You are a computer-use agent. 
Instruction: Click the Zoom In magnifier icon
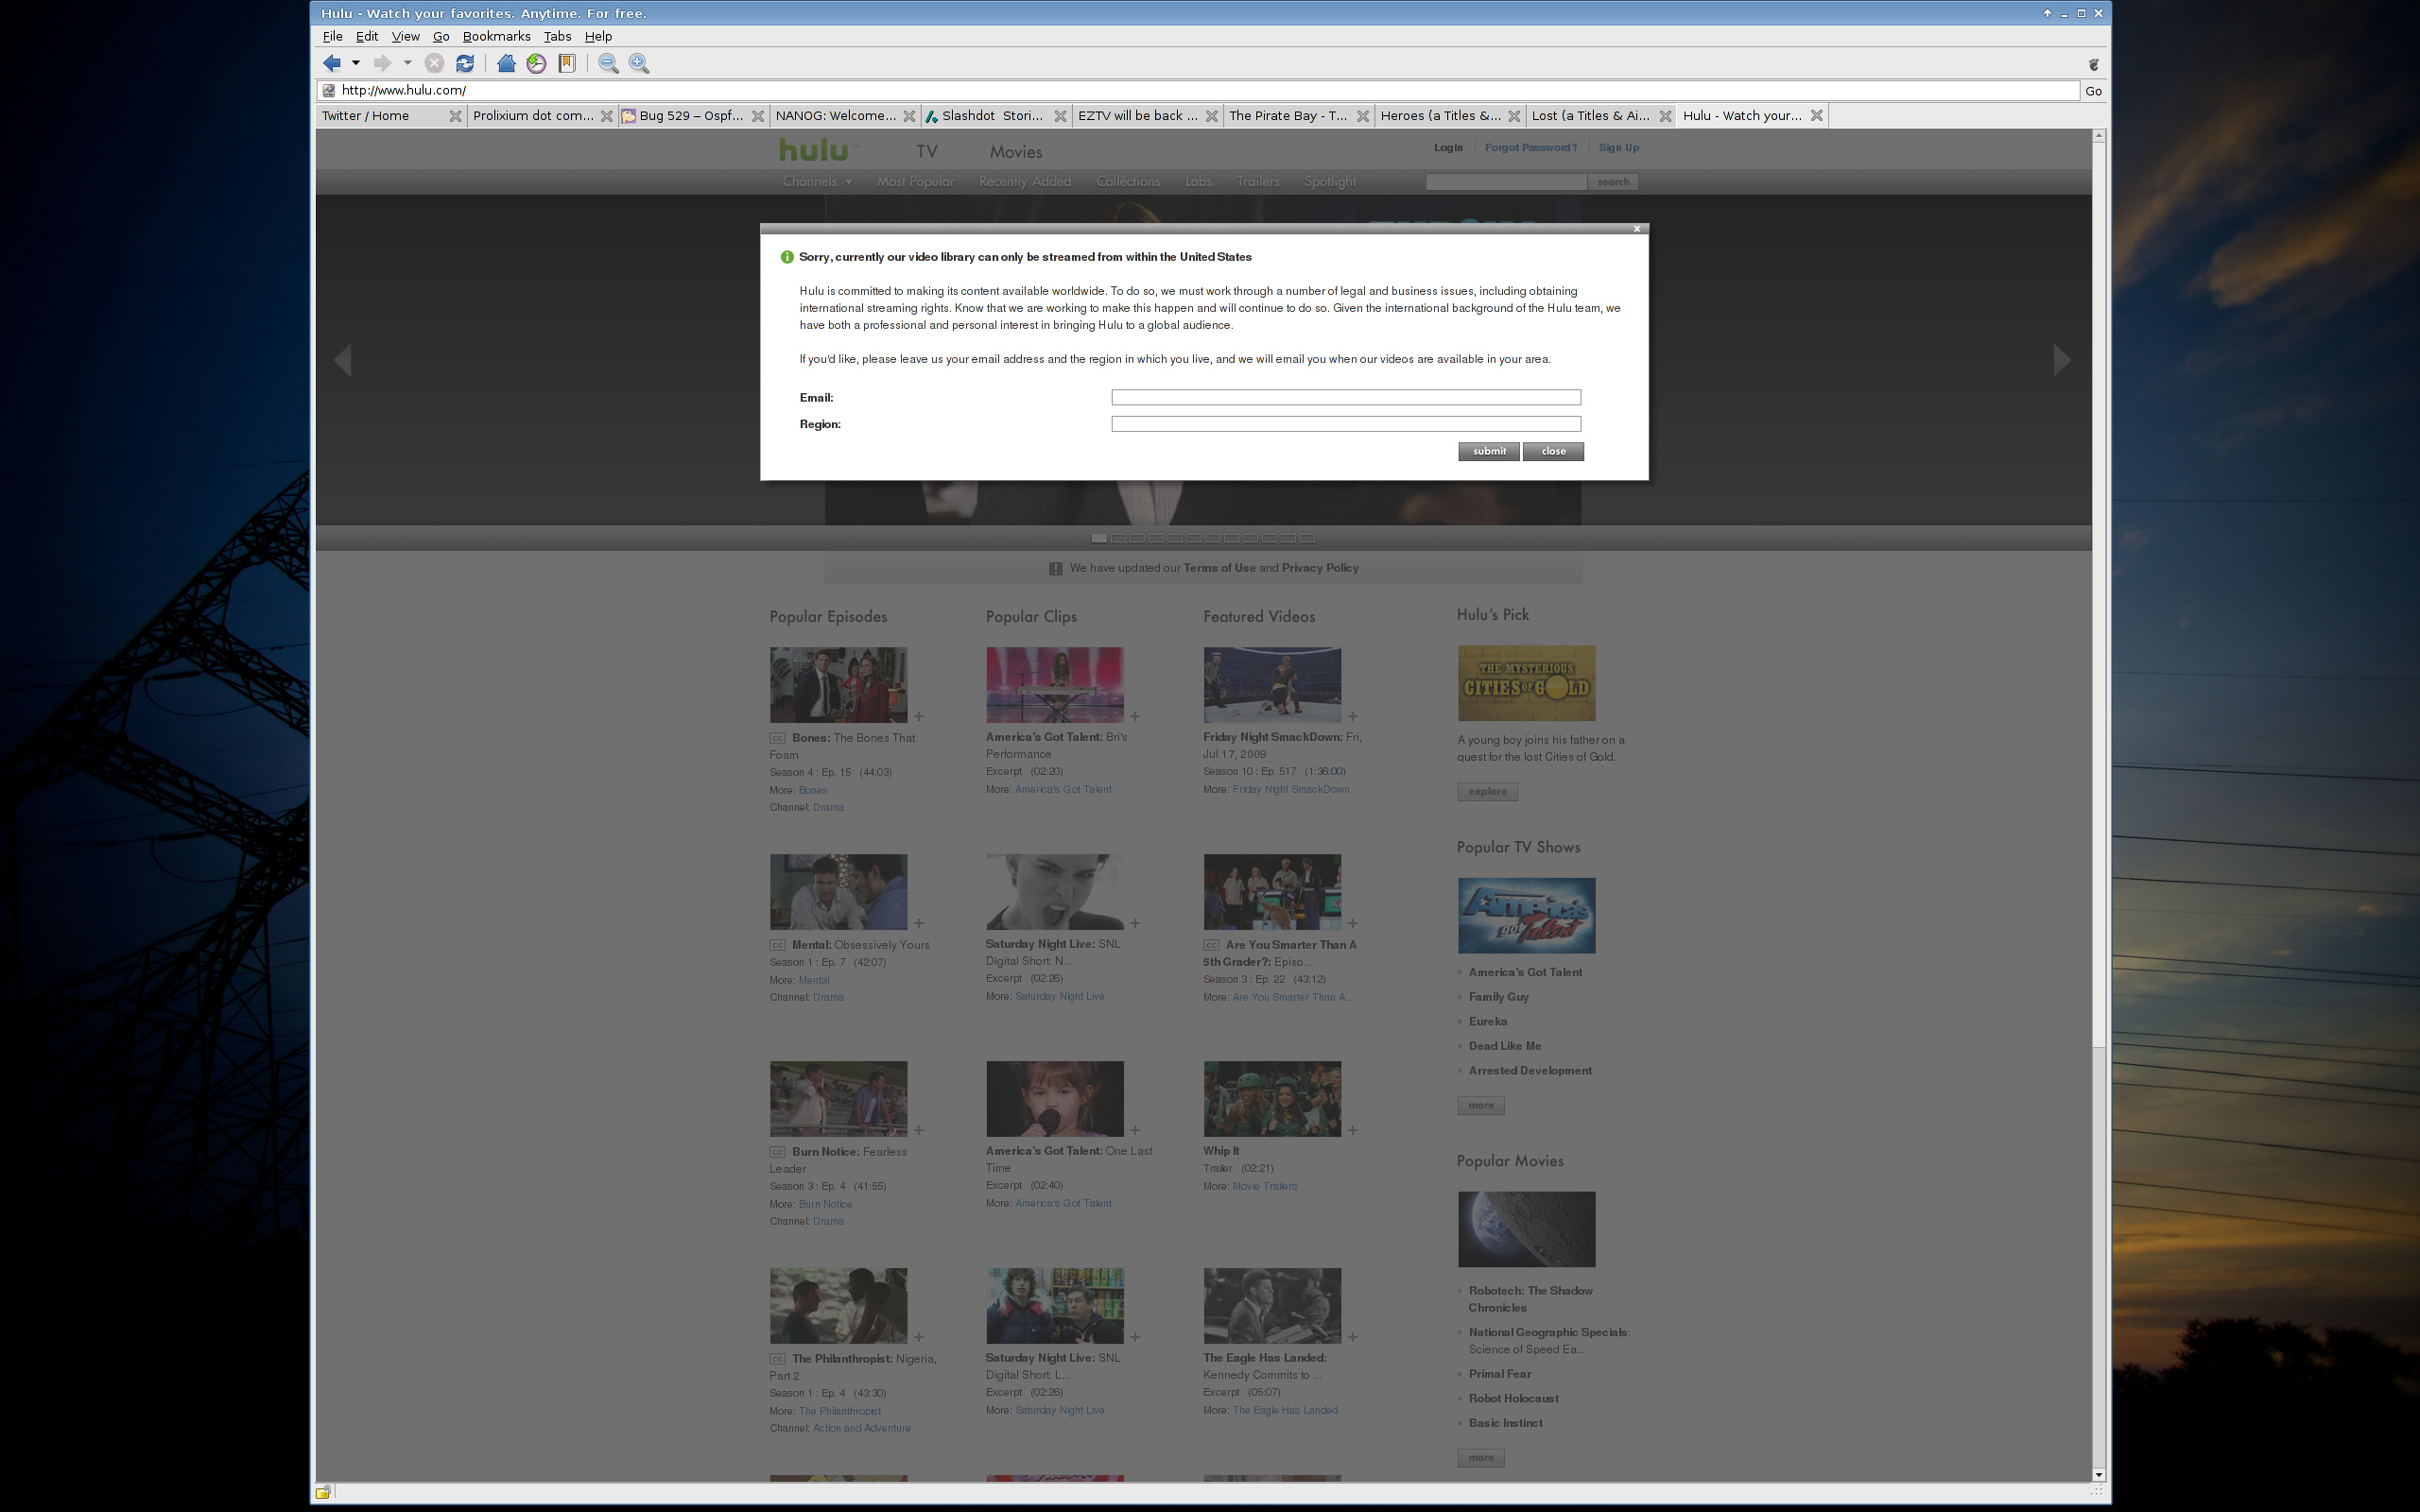click(639, 63)
